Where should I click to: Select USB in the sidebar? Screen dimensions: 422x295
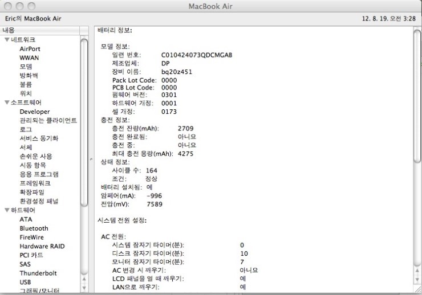(25, 282)
